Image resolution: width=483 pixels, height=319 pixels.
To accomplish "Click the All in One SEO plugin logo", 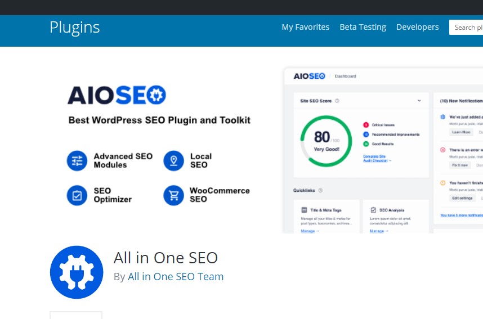I will pyautogui.click(x=77, y=272).
